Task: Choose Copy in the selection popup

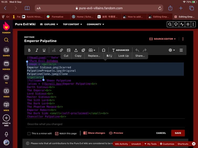Action: (x=78, y=56)
